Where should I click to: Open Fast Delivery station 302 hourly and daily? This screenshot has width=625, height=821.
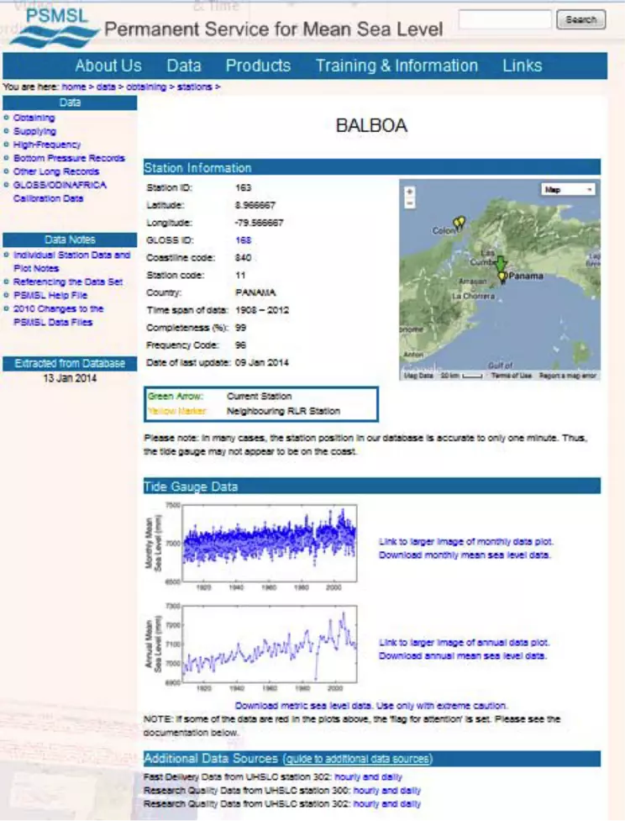368,777
